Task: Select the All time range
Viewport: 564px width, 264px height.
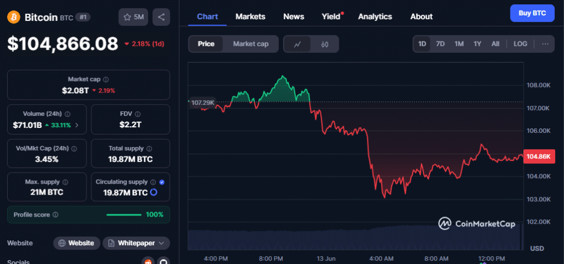Action: [495, 44]
